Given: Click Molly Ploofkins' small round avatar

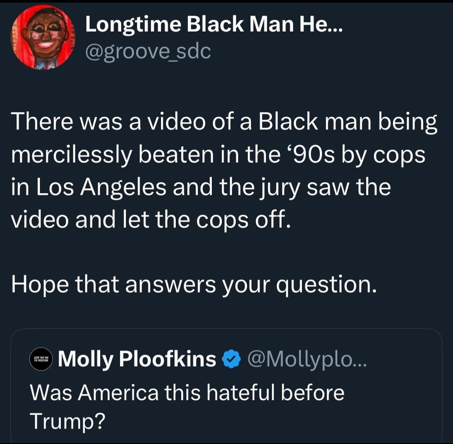Looking at the screenshot, I should pos(40,360).
